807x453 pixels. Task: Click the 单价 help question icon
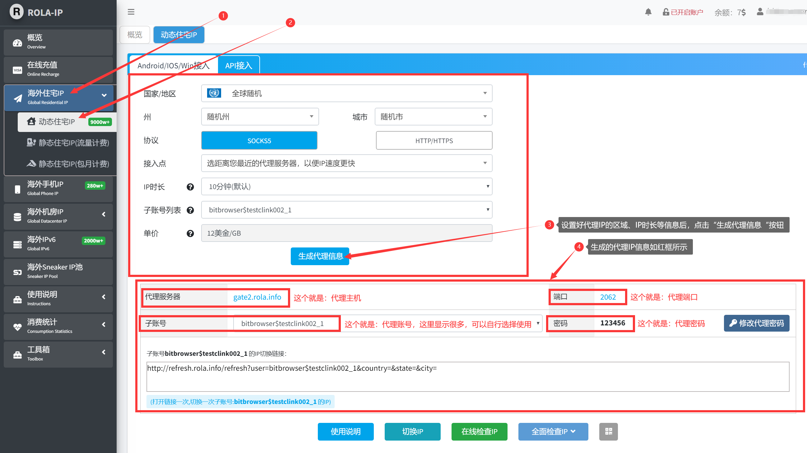tap(190, 233)
